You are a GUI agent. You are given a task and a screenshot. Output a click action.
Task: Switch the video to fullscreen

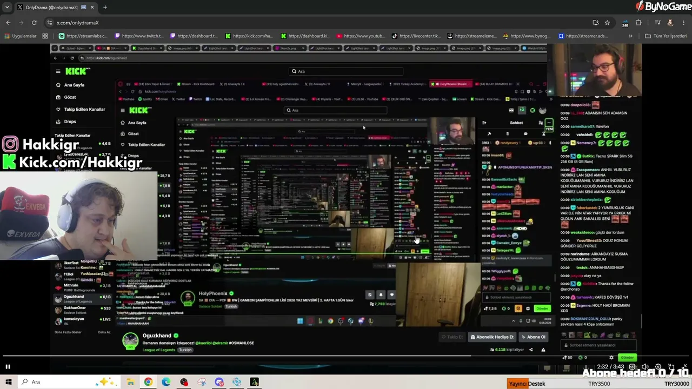coord(684,367)
